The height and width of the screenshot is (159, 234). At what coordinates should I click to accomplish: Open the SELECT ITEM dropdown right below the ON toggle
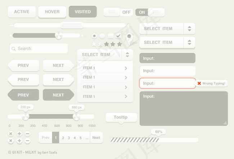point(167,29)
